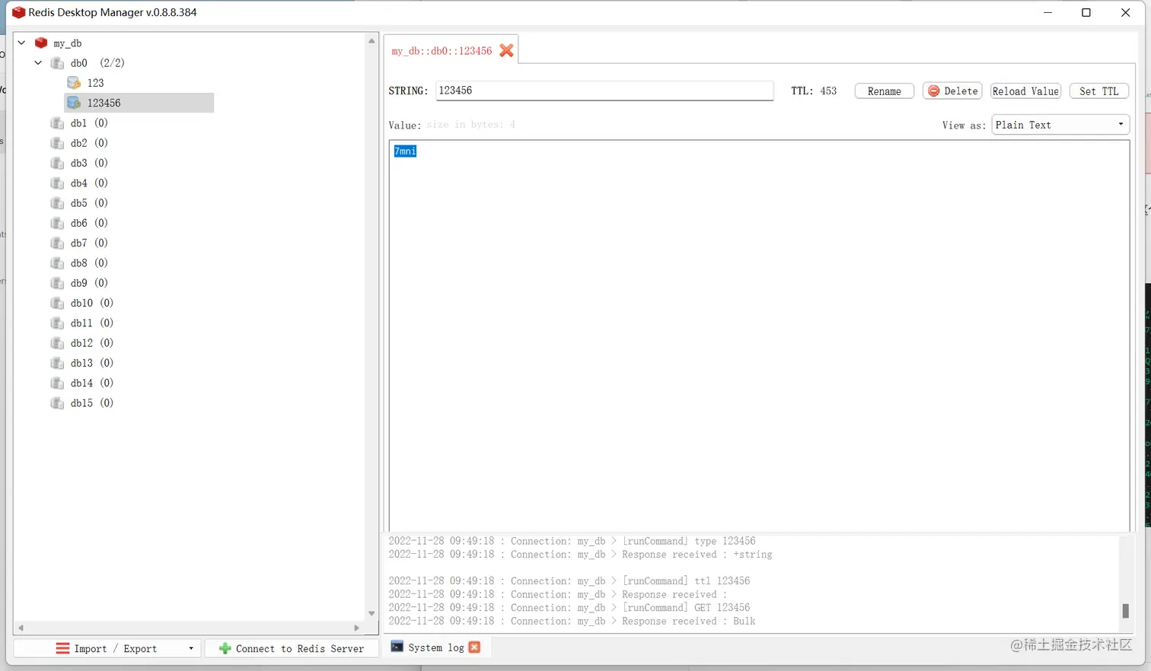The width and height of the screenshot is (1151, 671).
Task: Click the highlighted 7mni value text
Action: [405, 151]
